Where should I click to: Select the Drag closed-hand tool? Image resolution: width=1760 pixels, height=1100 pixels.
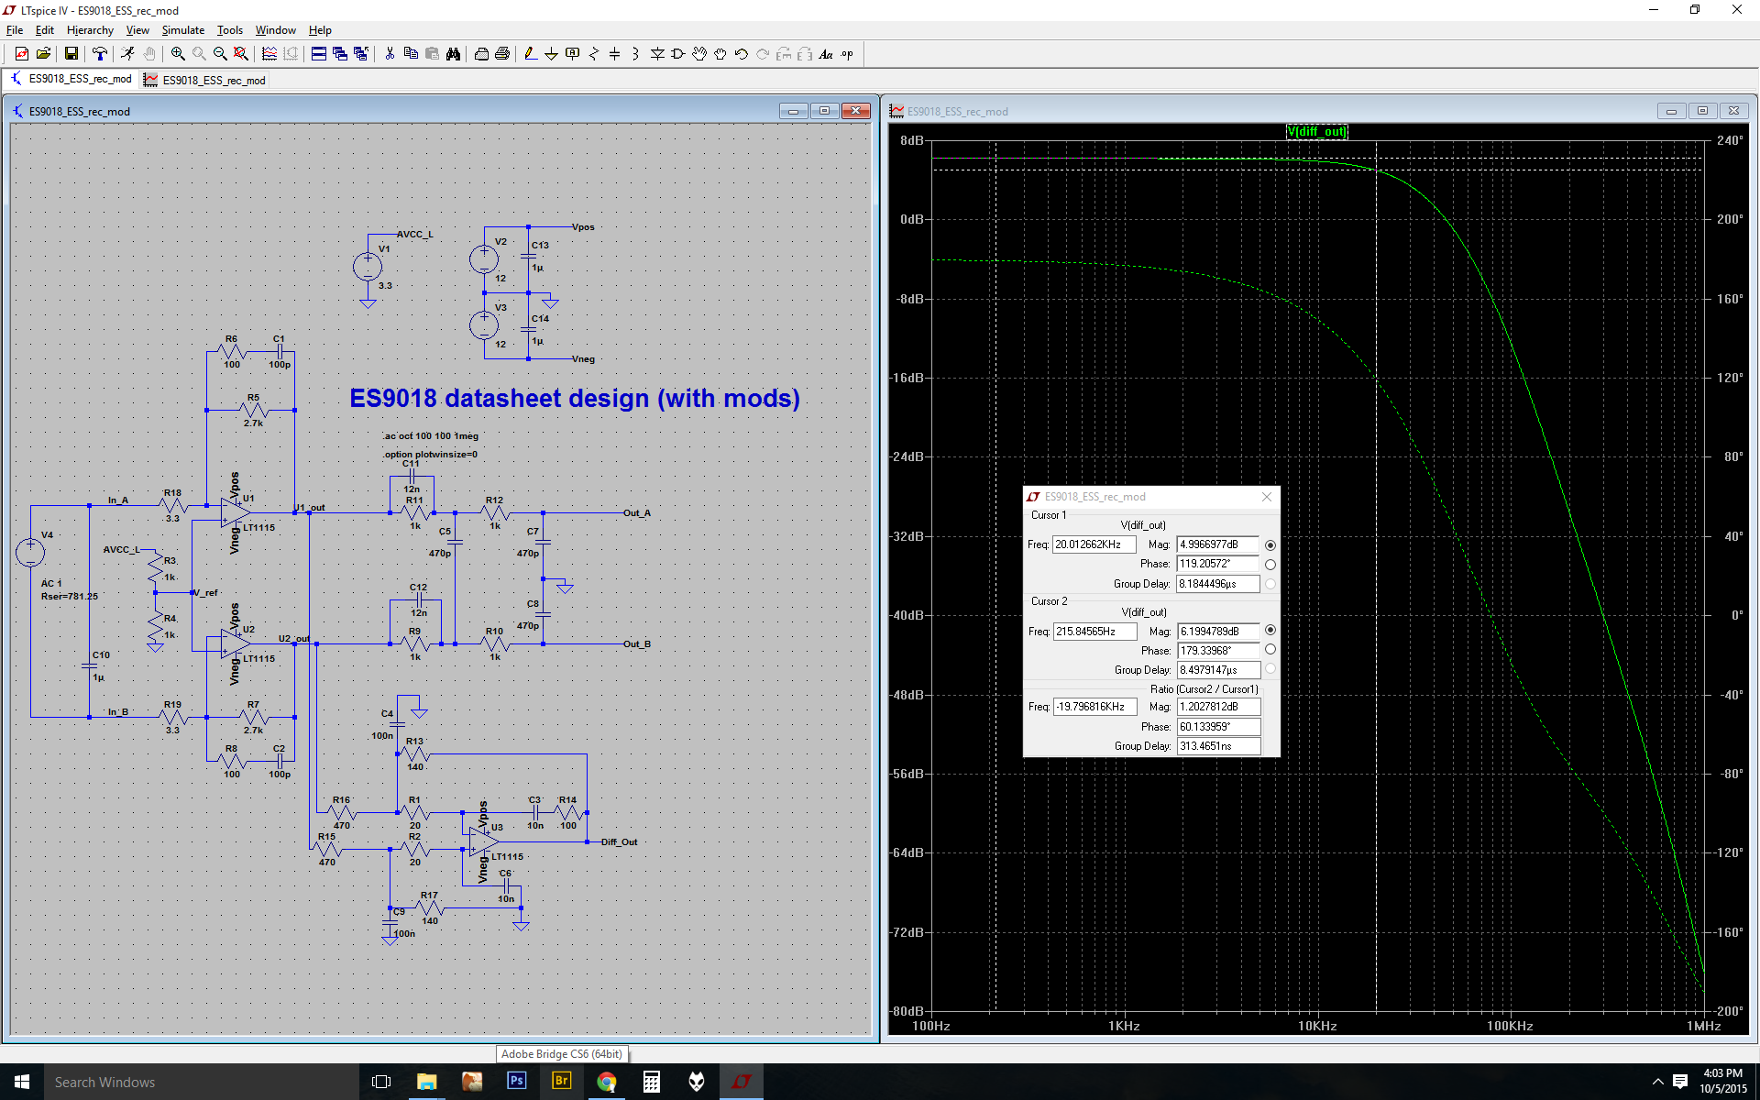click(720, 54)
